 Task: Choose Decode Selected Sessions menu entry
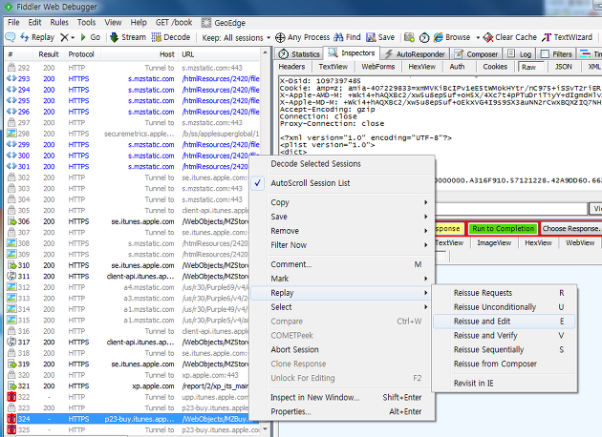[315, 164]
